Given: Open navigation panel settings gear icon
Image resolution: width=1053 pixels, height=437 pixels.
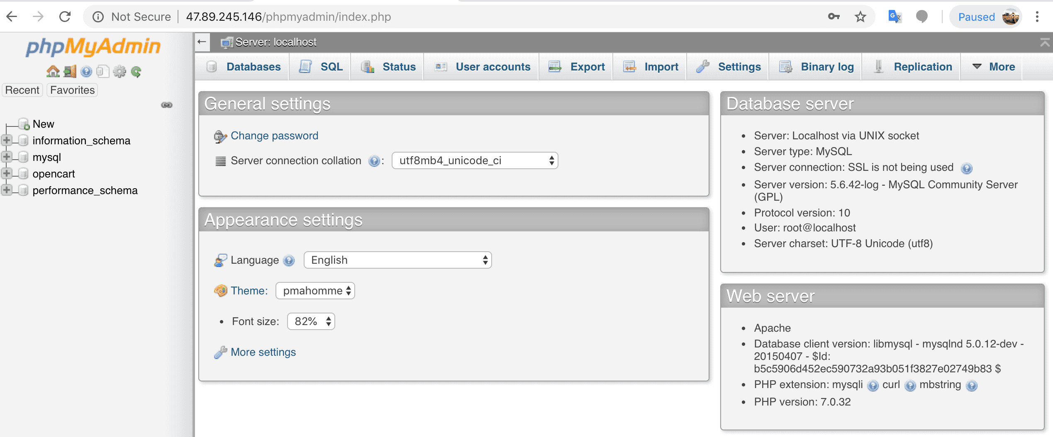Looking at the screenshot, I should (119, 71).
